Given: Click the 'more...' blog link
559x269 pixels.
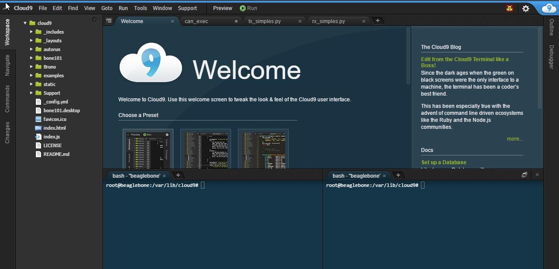Looking at the screenshot, I should [x=515, y=139].
